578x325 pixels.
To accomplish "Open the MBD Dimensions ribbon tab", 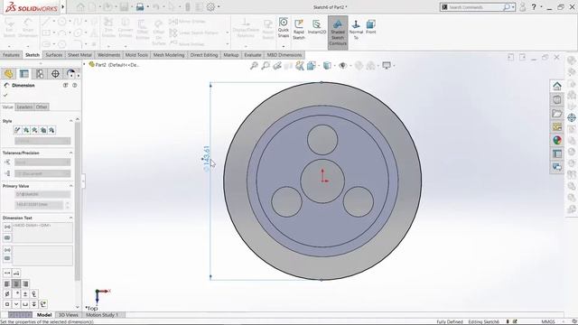I will (284, 55).
